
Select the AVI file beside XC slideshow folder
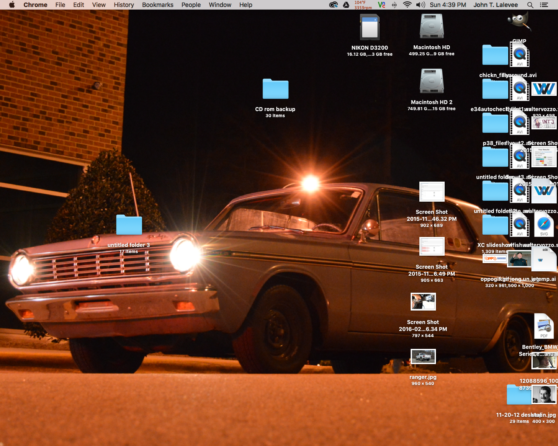(x=520, y=224)
